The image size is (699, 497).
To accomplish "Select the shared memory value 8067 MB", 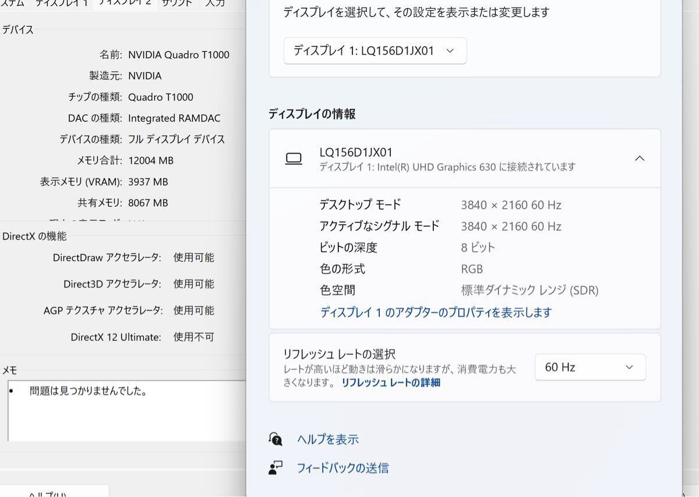I will [x=148, y=203].
